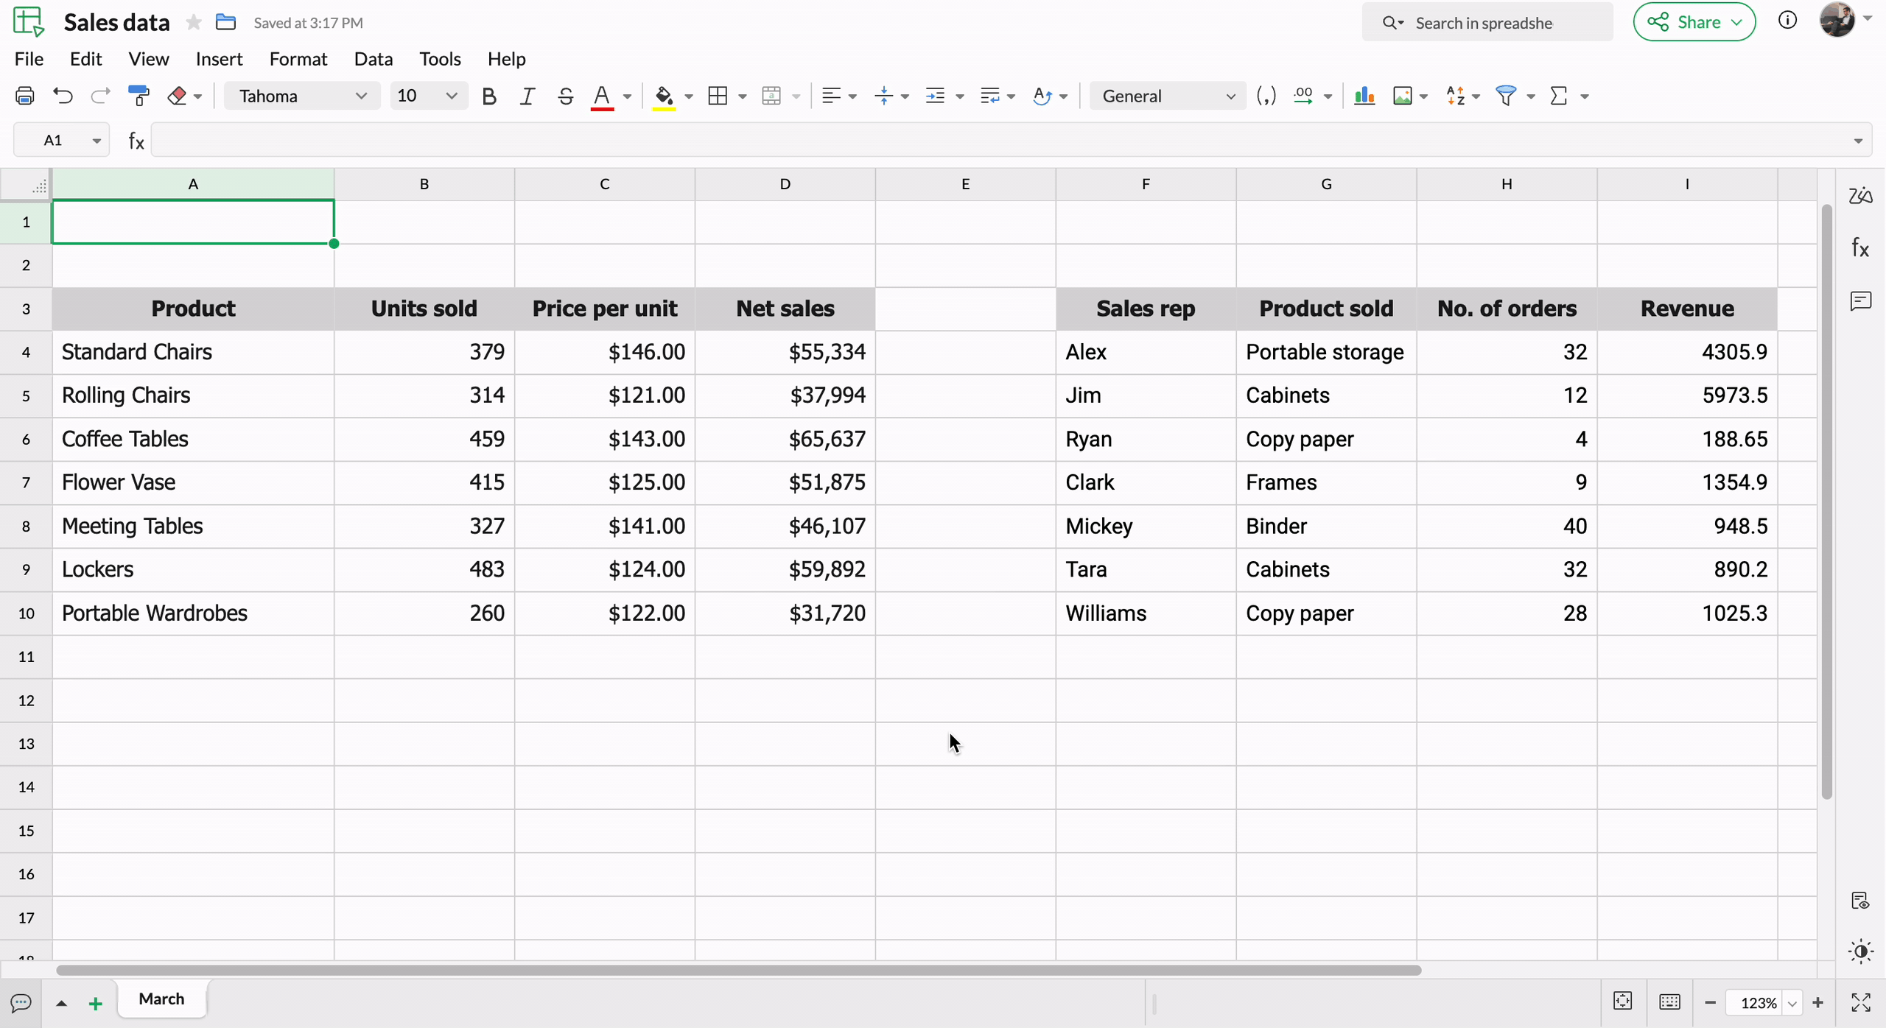Select the paint format tool

click(139, 96)
